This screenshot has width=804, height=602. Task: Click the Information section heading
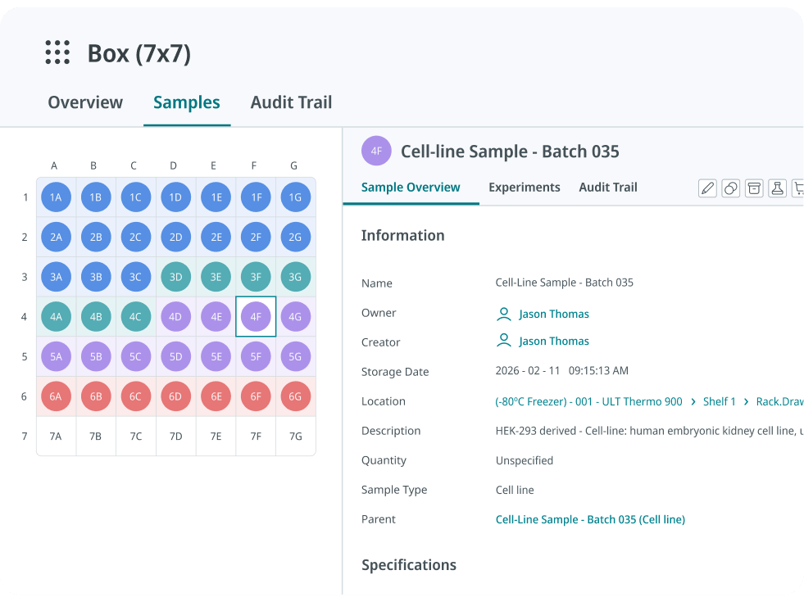[402, 235]
